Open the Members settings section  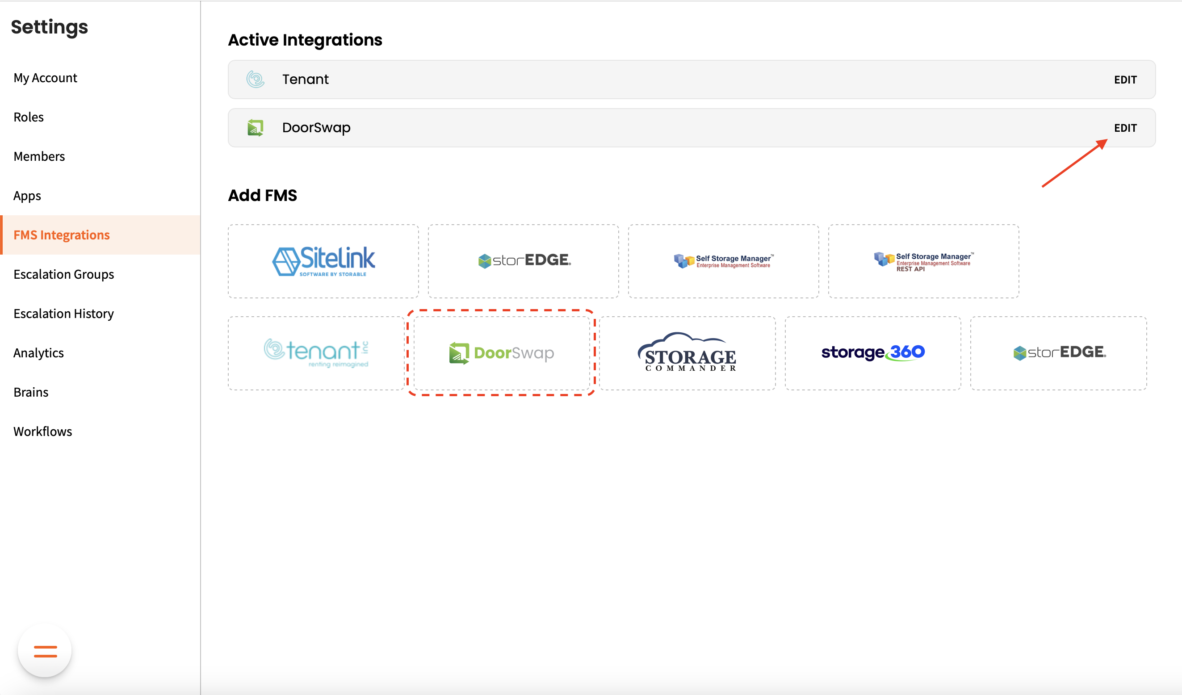[x=39, y=157]
